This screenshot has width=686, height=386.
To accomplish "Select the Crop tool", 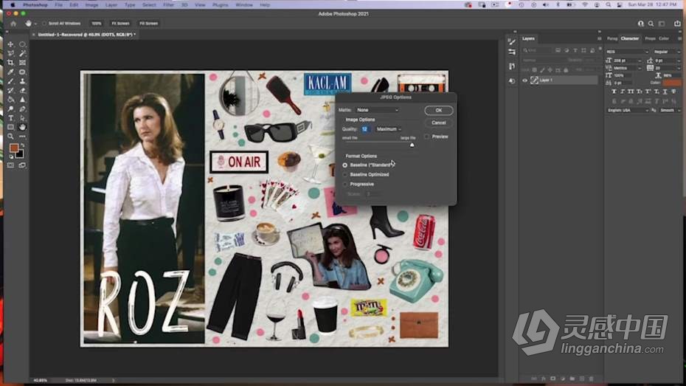I will click(10, 63).
